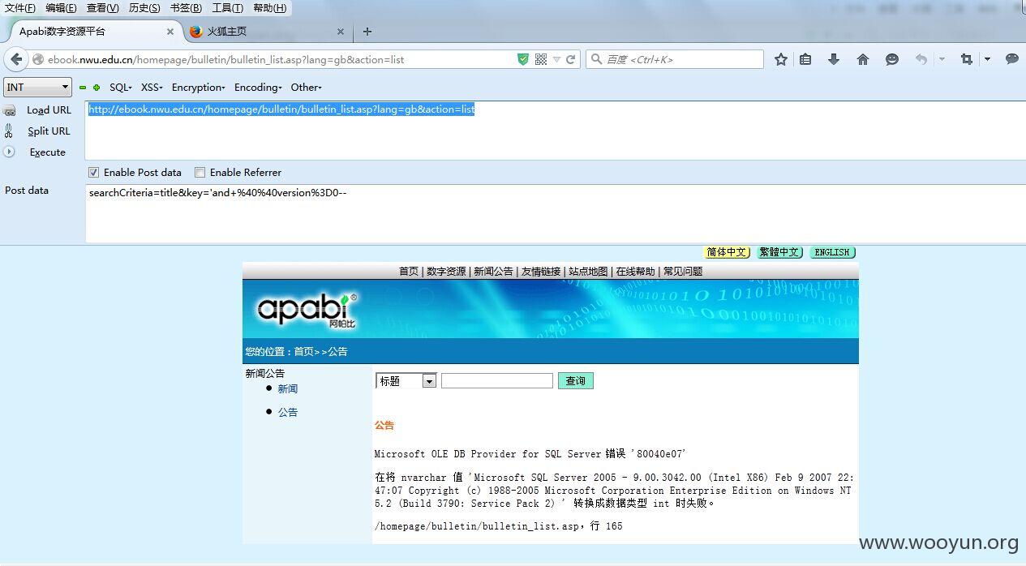Screen dimensions: 1026x566
Task: Open the 常见问题 nav link
Action: [x=683, y=272]
